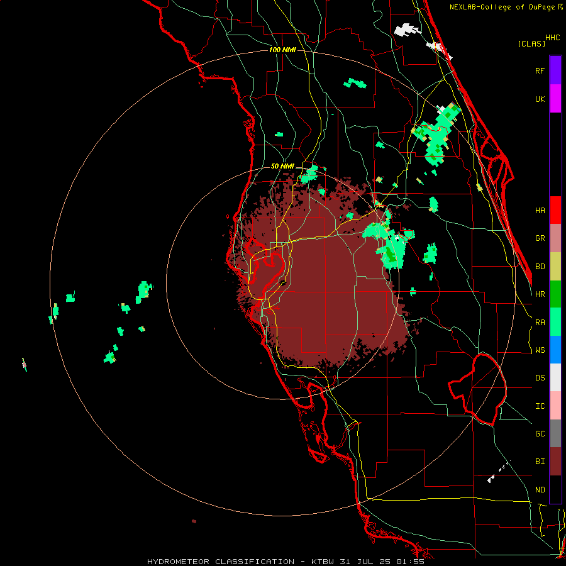
Task: Click the "[CLAS]" legend header text
Action: click(531, 43)
